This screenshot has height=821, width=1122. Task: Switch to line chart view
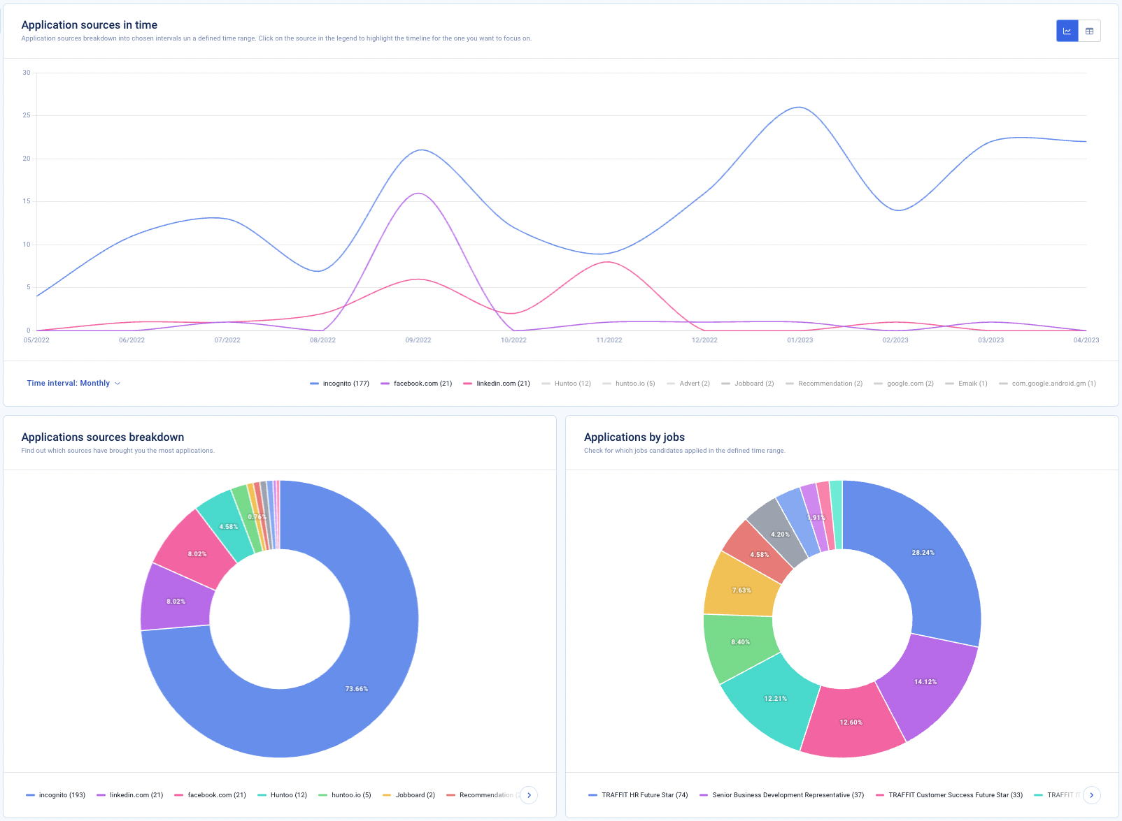(x=1067, y=31)
